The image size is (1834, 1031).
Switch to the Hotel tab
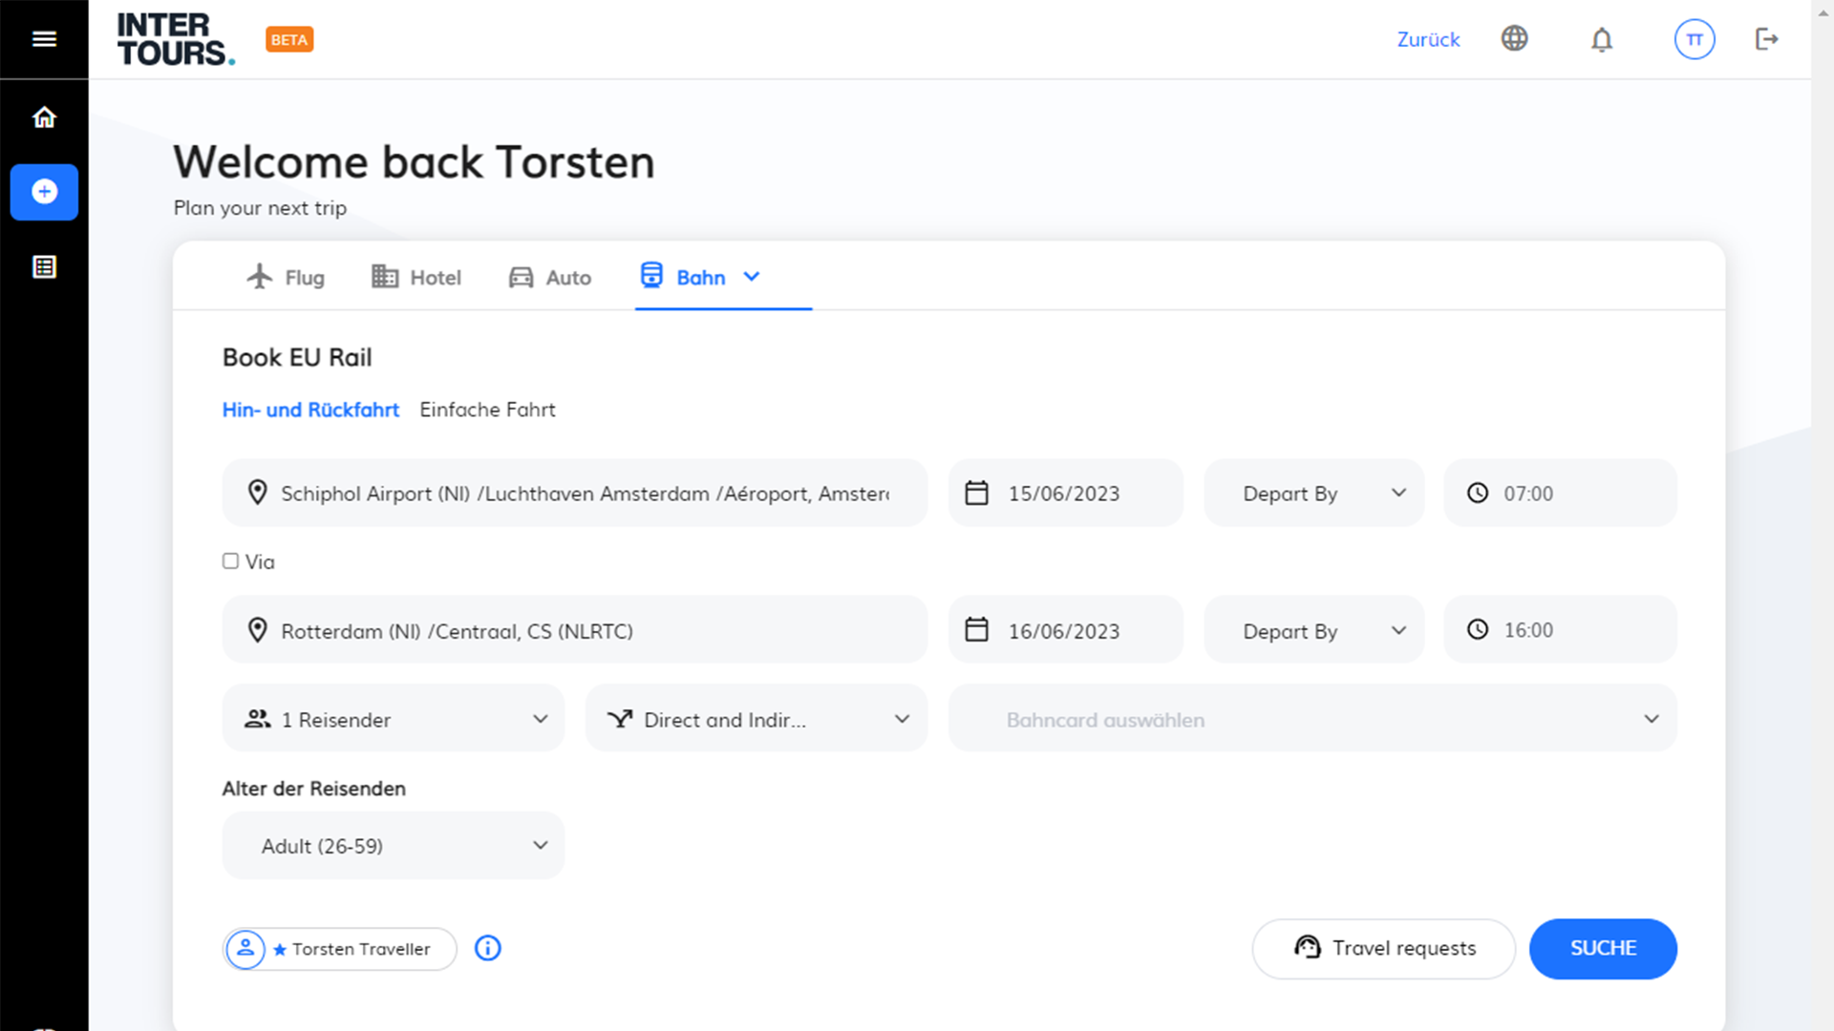click(416, 278)
